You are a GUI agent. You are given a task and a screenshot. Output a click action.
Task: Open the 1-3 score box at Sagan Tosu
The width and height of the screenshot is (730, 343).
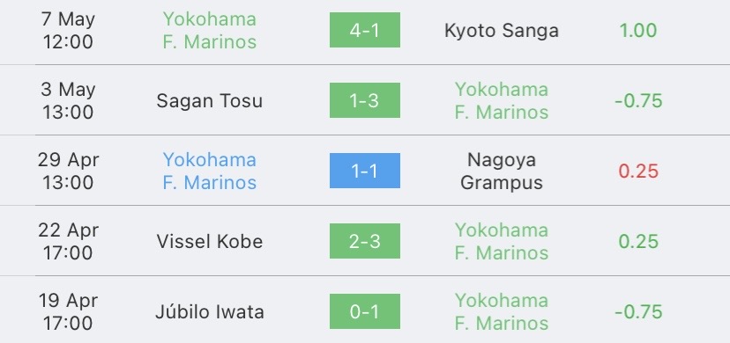(364, 100)
